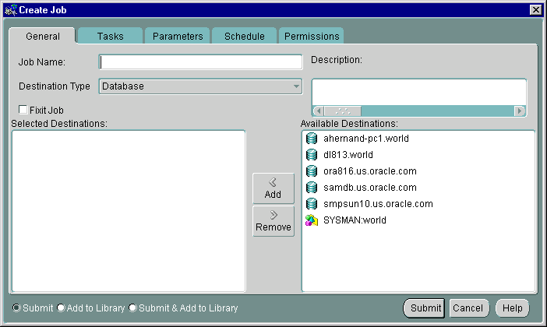
Task: Click the Submit button
Action: [x=425, y=308]
